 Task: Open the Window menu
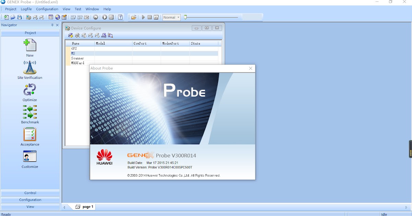click(x=92, y=9)
